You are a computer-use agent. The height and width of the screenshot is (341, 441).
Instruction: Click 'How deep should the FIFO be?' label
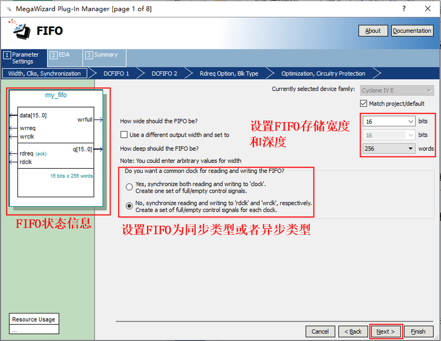(159, 148)
